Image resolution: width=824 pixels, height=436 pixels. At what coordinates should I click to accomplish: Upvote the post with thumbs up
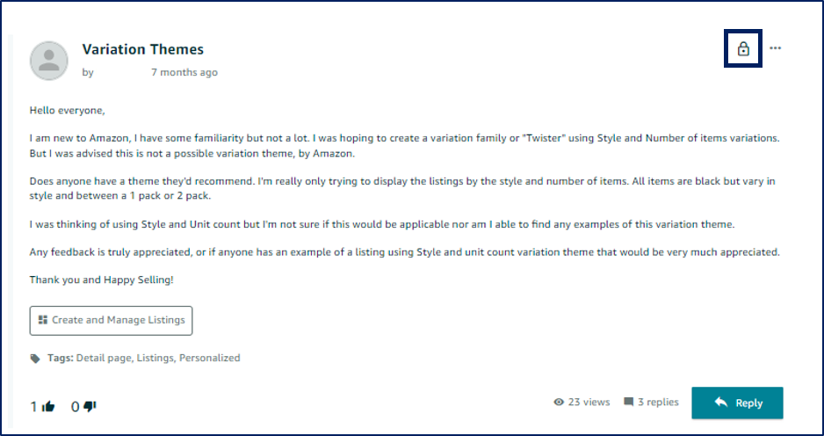48,406
